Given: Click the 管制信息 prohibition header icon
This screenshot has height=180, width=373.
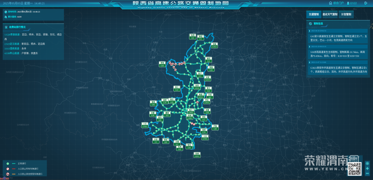Looking at the screenshot, I should pyautogui.click(x=310, y=24).
